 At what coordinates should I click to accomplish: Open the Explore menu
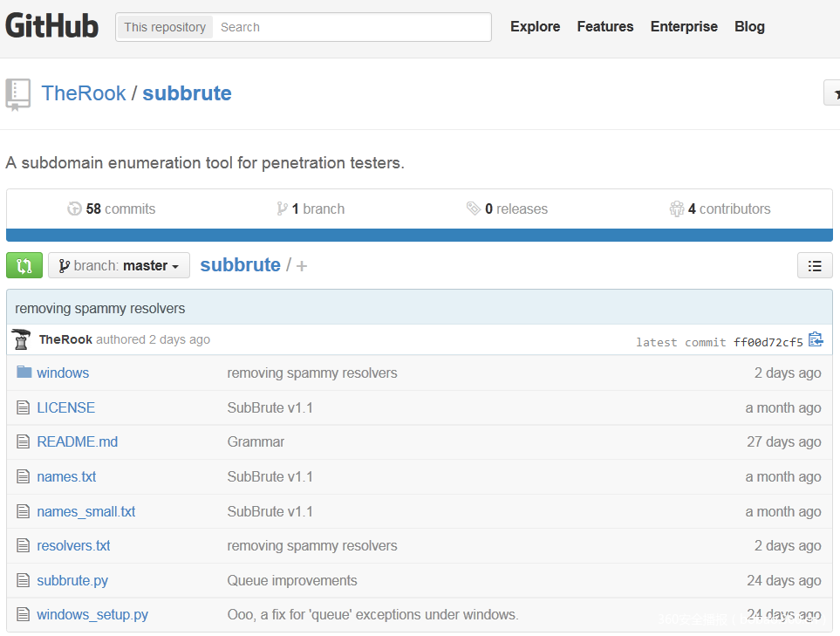pyautogui.click(x=535, y=26)
